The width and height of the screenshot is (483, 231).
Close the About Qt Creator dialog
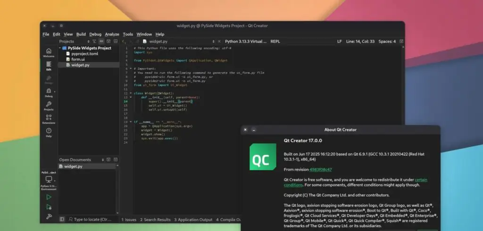coord(245,130)
